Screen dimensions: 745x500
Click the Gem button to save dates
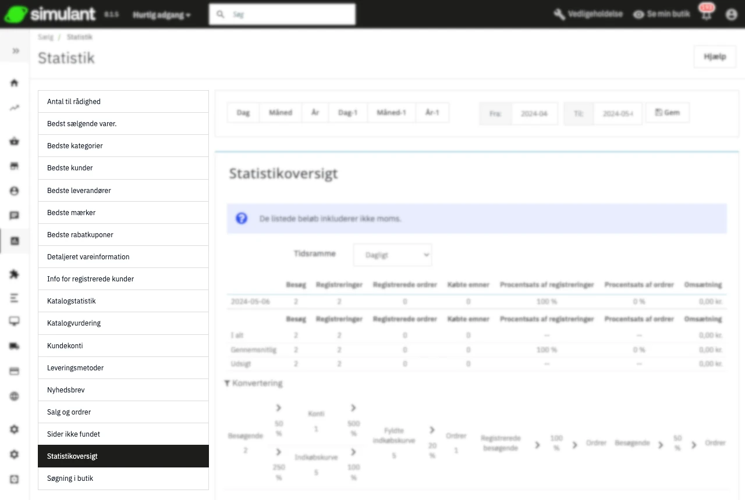[x=667, y=113]
